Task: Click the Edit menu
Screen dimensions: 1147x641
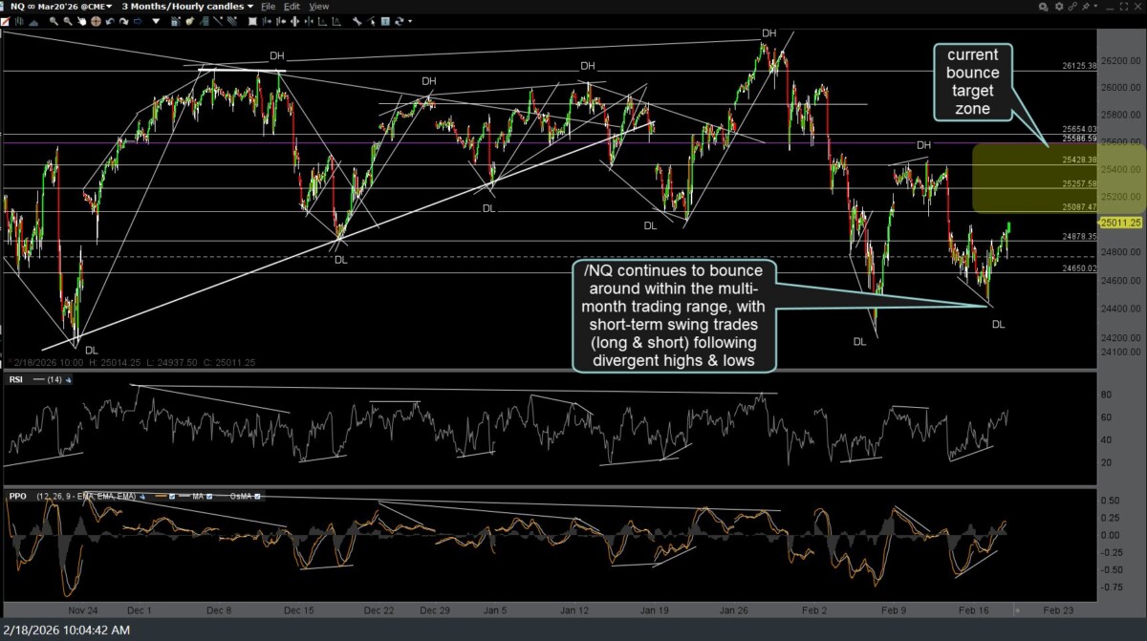Action: point(293,6)
